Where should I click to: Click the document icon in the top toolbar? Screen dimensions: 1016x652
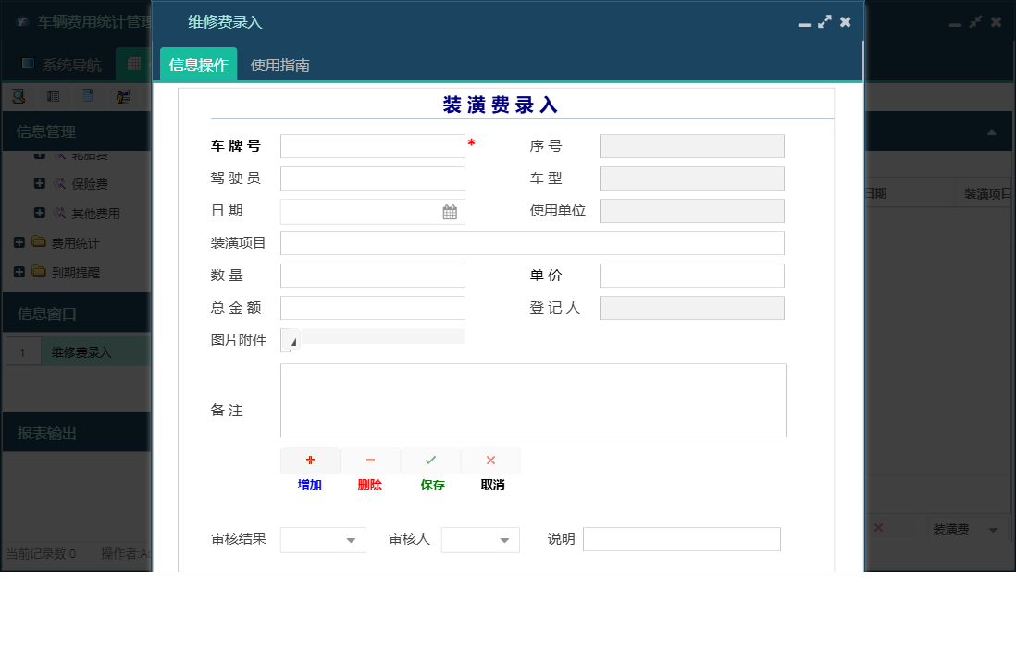pos(90,96)
